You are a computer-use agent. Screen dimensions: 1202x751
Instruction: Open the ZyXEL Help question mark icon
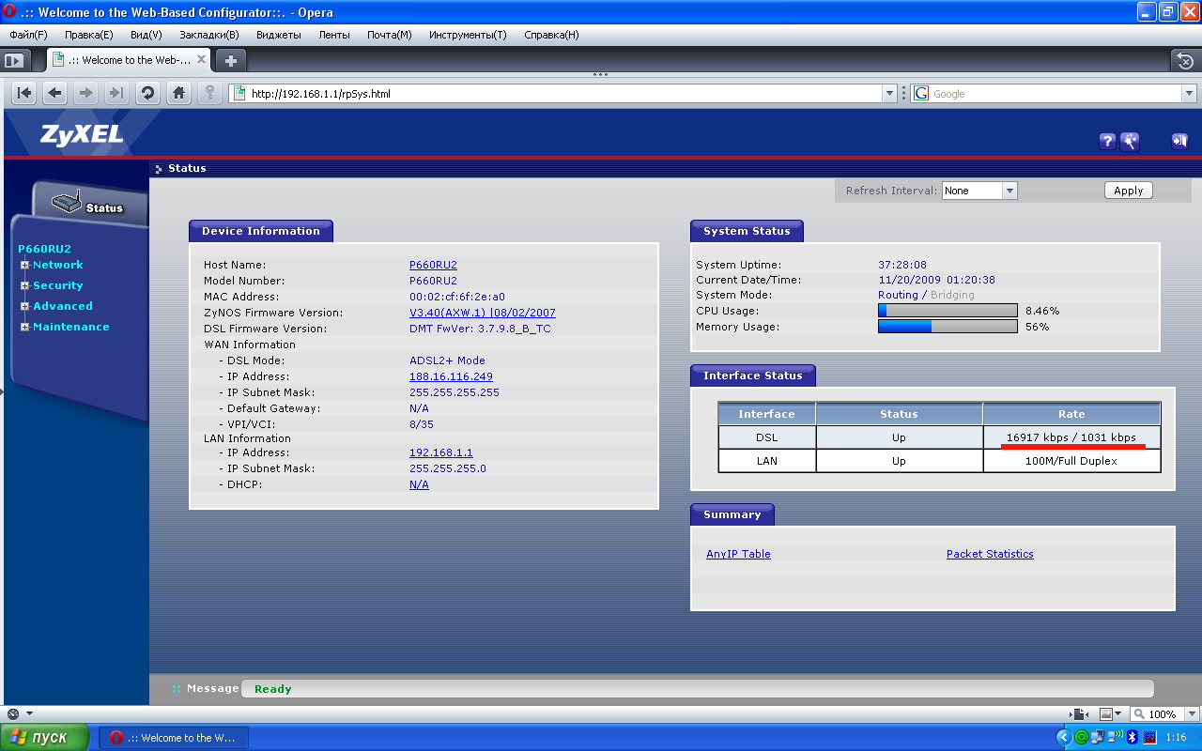point(1107,141)
